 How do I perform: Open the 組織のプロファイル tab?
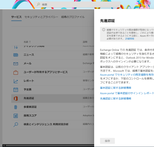click(73, 17)
